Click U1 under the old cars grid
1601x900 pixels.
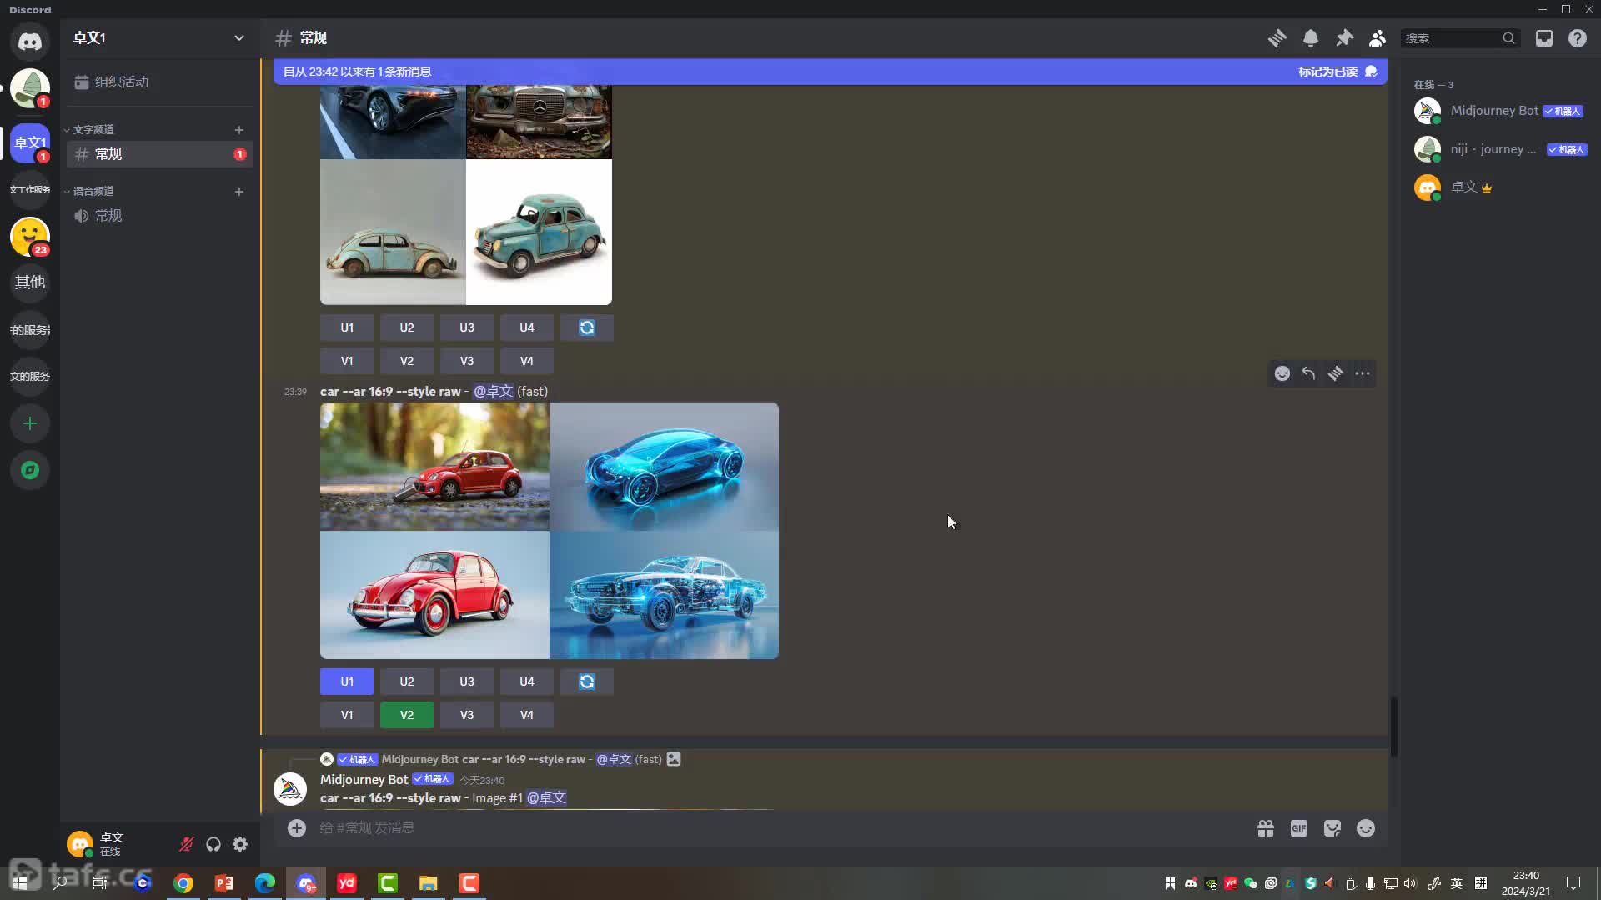[347, 327]
